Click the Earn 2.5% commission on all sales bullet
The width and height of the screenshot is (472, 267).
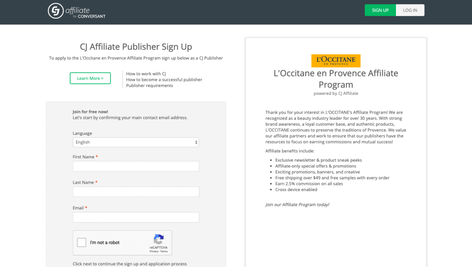coord(309,184)
